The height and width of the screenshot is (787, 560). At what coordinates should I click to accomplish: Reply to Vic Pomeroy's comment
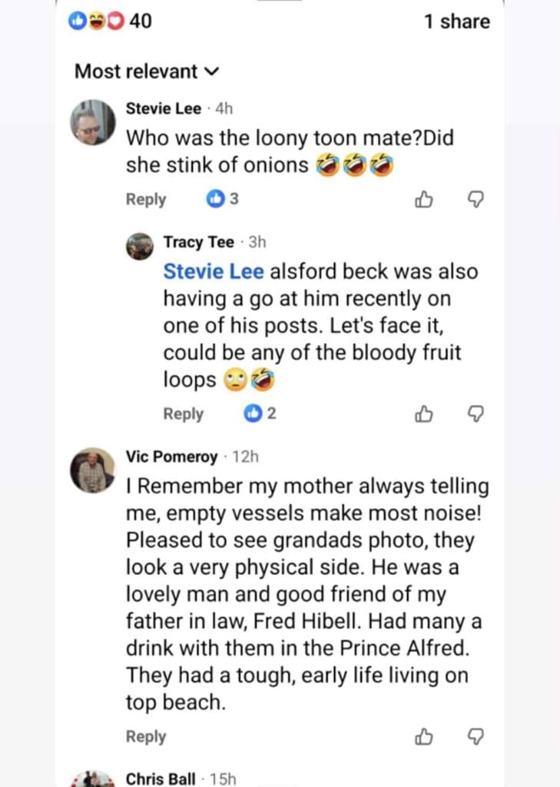click(146, 737)
